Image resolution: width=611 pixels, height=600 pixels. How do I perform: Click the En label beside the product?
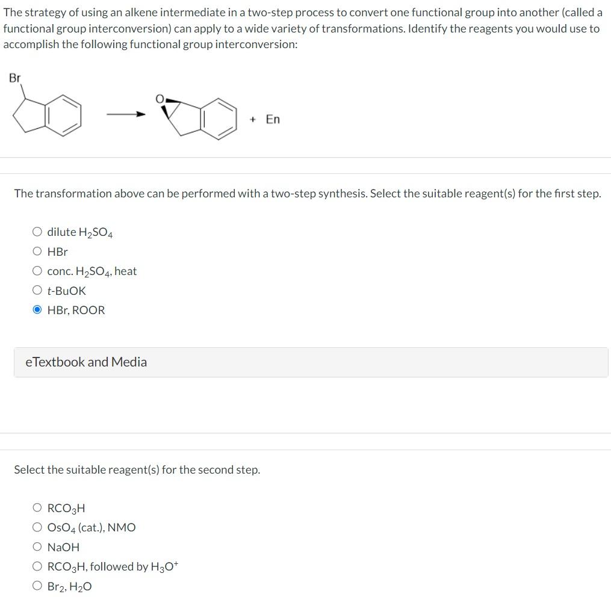click(x=273, y=119)
